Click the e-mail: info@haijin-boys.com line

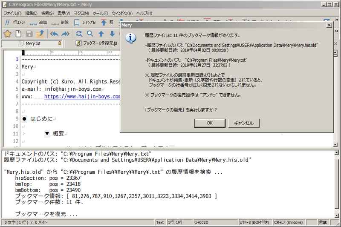(61, 89)
